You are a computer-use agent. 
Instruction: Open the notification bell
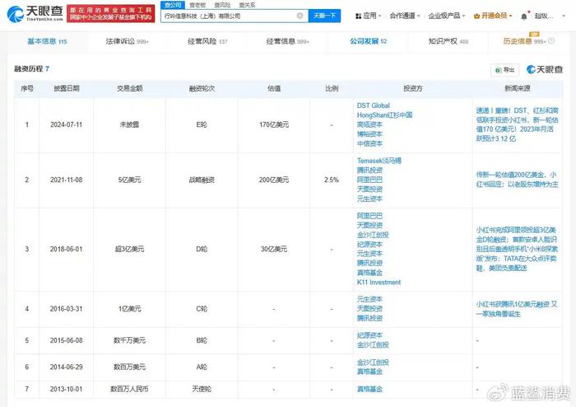pyautogui.click(x=524, y=16)
